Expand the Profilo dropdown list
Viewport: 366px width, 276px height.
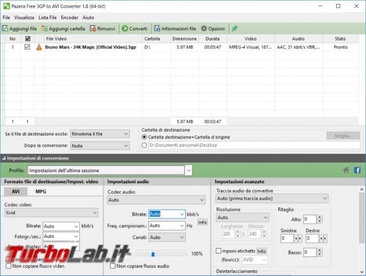[189, 170]
